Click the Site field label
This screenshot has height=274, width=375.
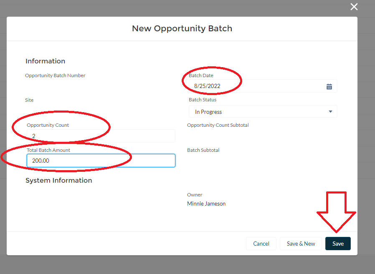(x=29, y=101)
